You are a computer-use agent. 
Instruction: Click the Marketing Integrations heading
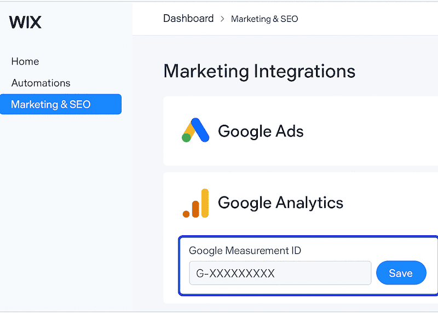click(x=259, y=72)
